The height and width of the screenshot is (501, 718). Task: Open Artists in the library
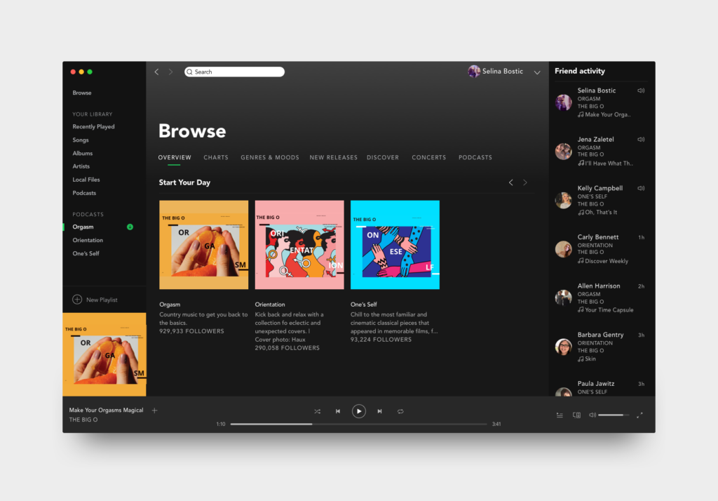tap(81, 166)
